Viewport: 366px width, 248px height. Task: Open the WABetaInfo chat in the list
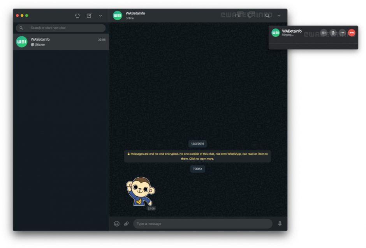pos(61,42)
